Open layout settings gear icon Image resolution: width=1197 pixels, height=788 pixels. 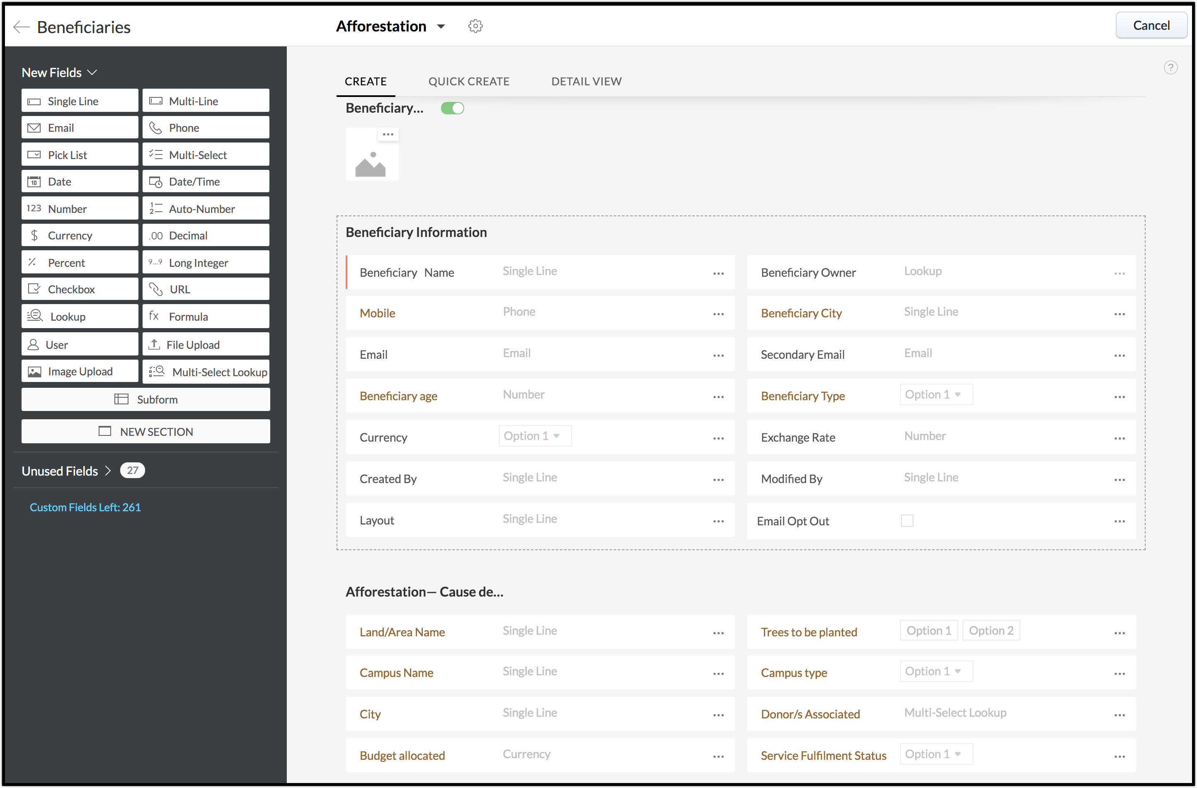click(475, 26)
